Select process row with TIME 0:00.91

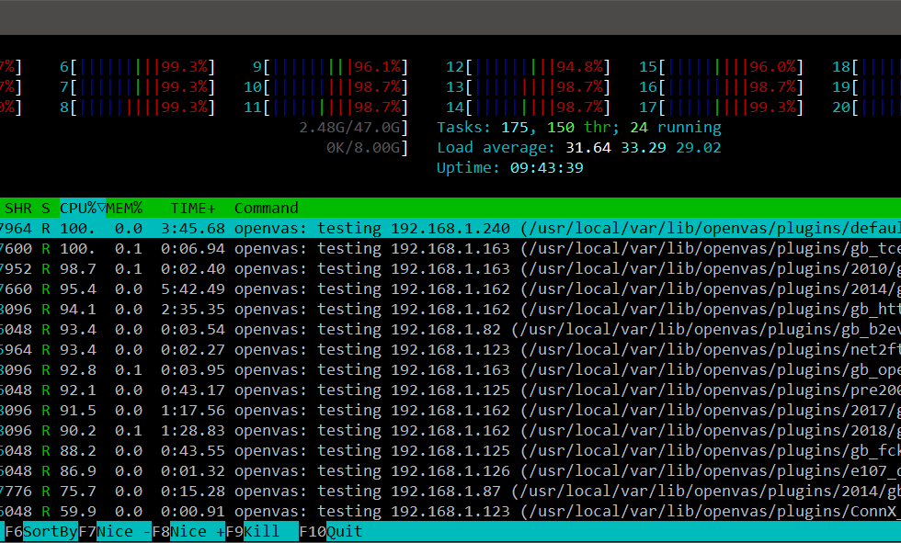coord(450,512)
